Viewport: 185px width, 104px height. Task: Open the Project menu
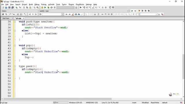click(25, 5)
